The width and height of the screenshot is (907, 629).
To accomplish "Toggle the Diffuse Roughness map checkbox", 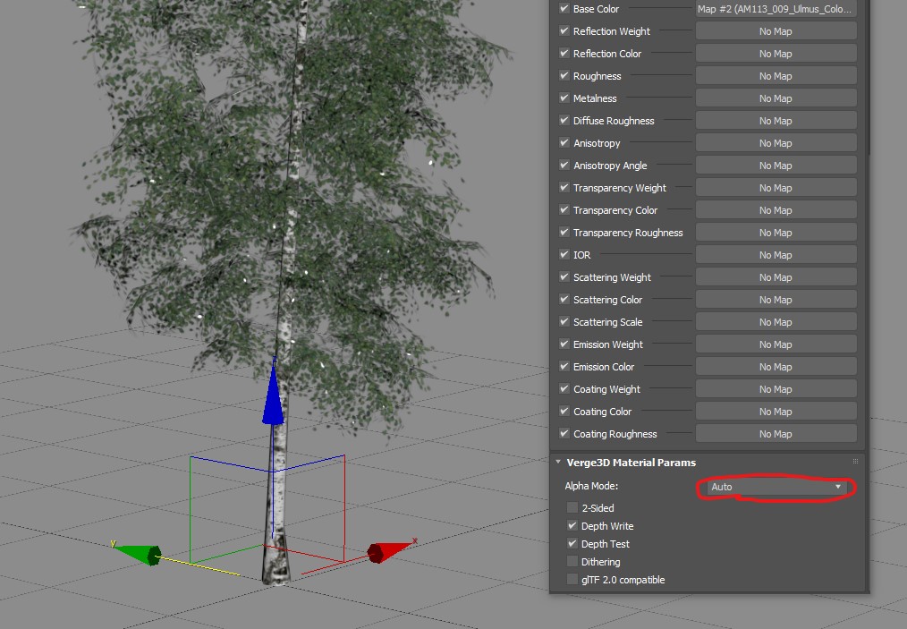I will pos(564,121).
